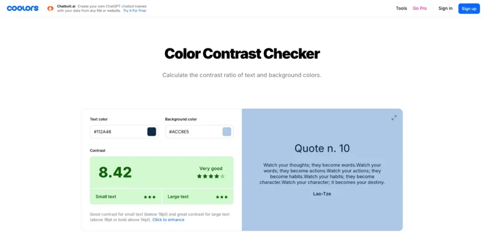
Task: Open the Tools menu
Action: click(x=401, y=8)
